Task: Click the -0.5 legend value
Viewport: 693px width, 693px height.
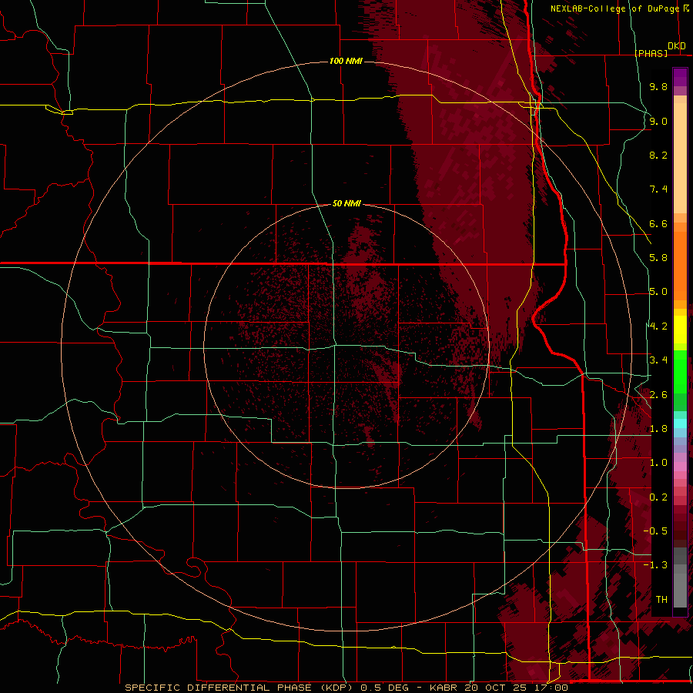Action: pos(655,531)
